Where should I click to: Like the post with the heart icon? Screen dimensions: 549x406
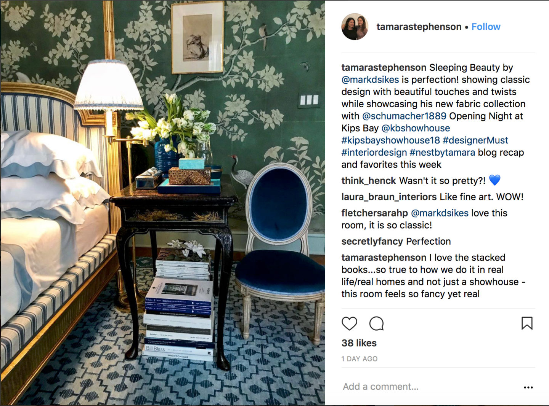[349, 323]
